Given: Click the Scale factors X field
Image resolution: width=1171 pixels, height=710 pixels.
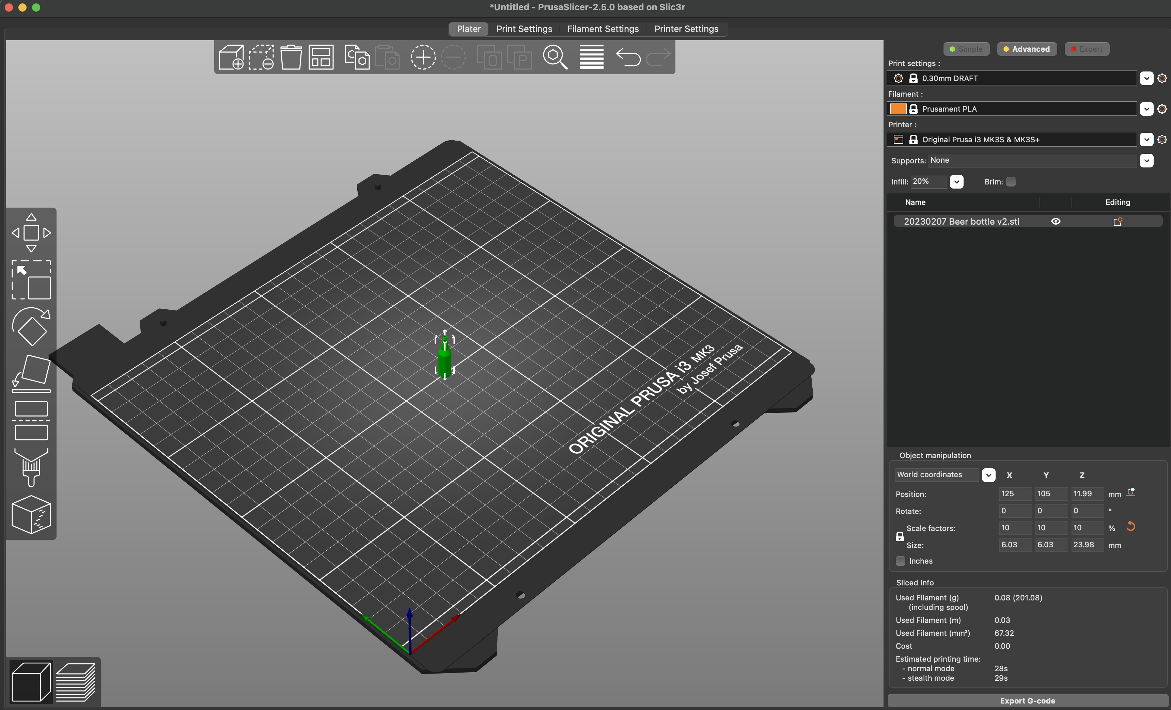Looking at the screenshot, I should 1015,528.
